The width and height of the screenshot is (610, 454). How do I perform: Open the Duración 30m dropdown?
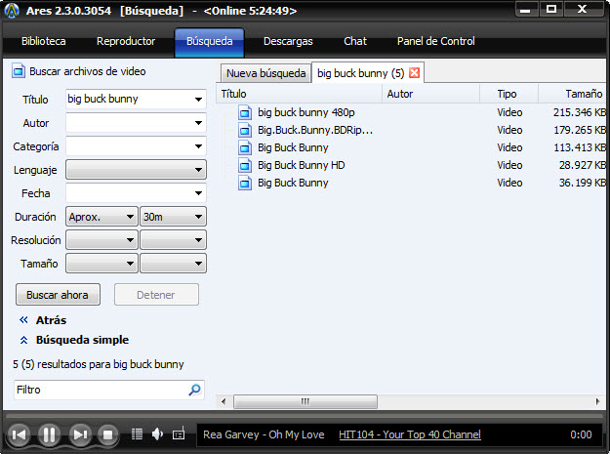tap(173, 217)
